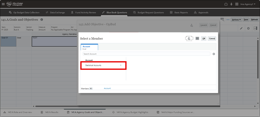The width and height of the screenshot is (260, 117).
Task: Click the Search Account input field
Action: click(x=146, y=54)
